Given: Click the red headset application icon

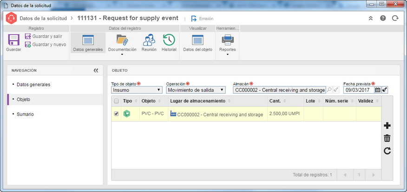Looking at the screenshot, I should click(12, 19).
